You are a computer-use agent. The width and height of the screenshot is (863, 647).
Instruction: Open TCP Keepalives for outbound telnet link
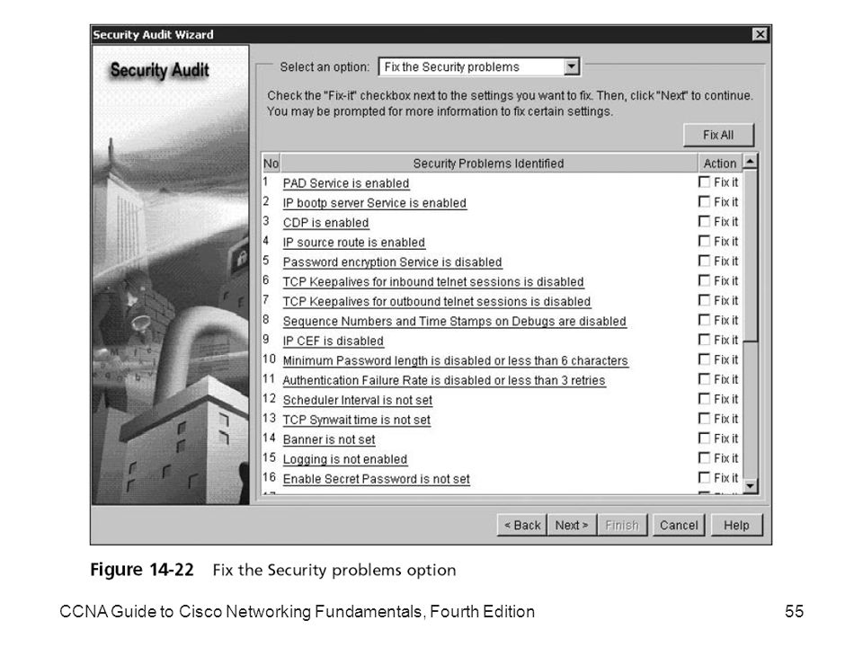coord(437,302)
